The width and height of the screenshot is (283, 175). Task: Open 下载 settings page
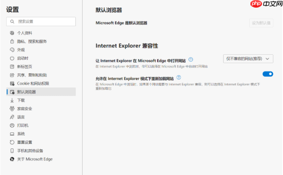coord(41,100)
